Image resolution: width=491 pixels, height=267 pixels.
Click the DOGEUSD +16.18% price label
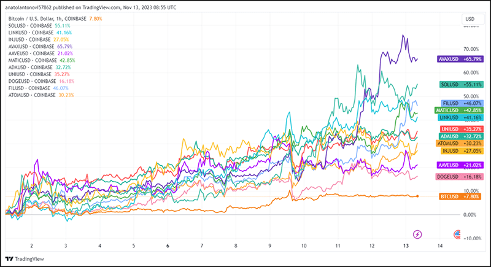(460, 177)
